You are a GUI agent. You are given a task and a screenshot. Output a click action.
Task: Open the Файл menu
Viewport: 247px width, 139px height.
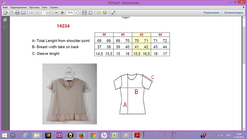click(5, 7)
